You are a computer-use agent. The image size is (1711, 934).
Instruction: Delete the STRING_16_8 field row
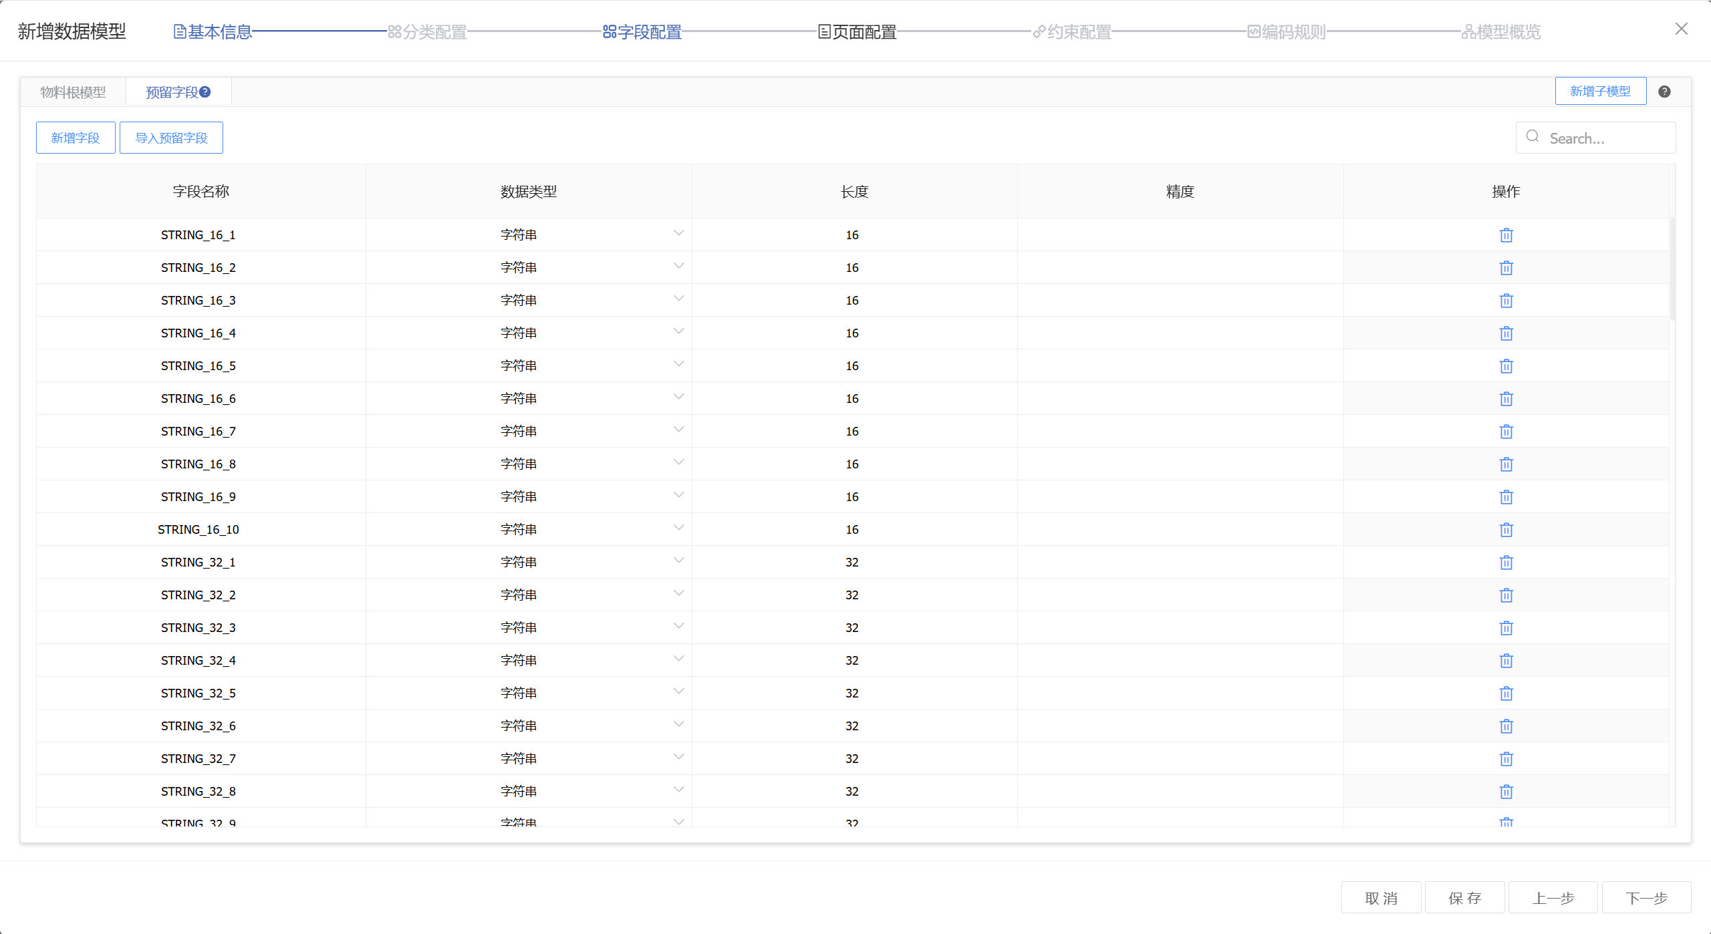click(x=1506, y=464)
